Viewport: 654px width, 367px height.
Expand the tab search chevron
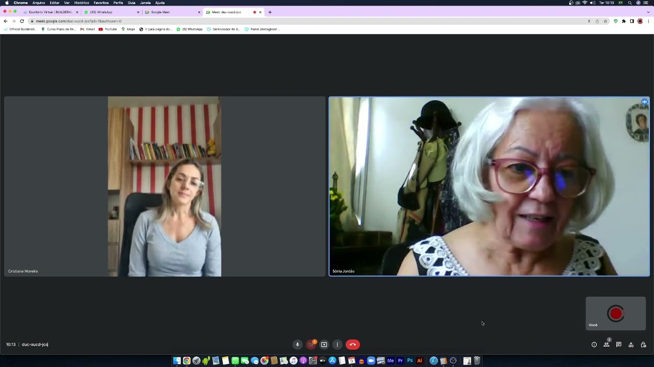648,12
